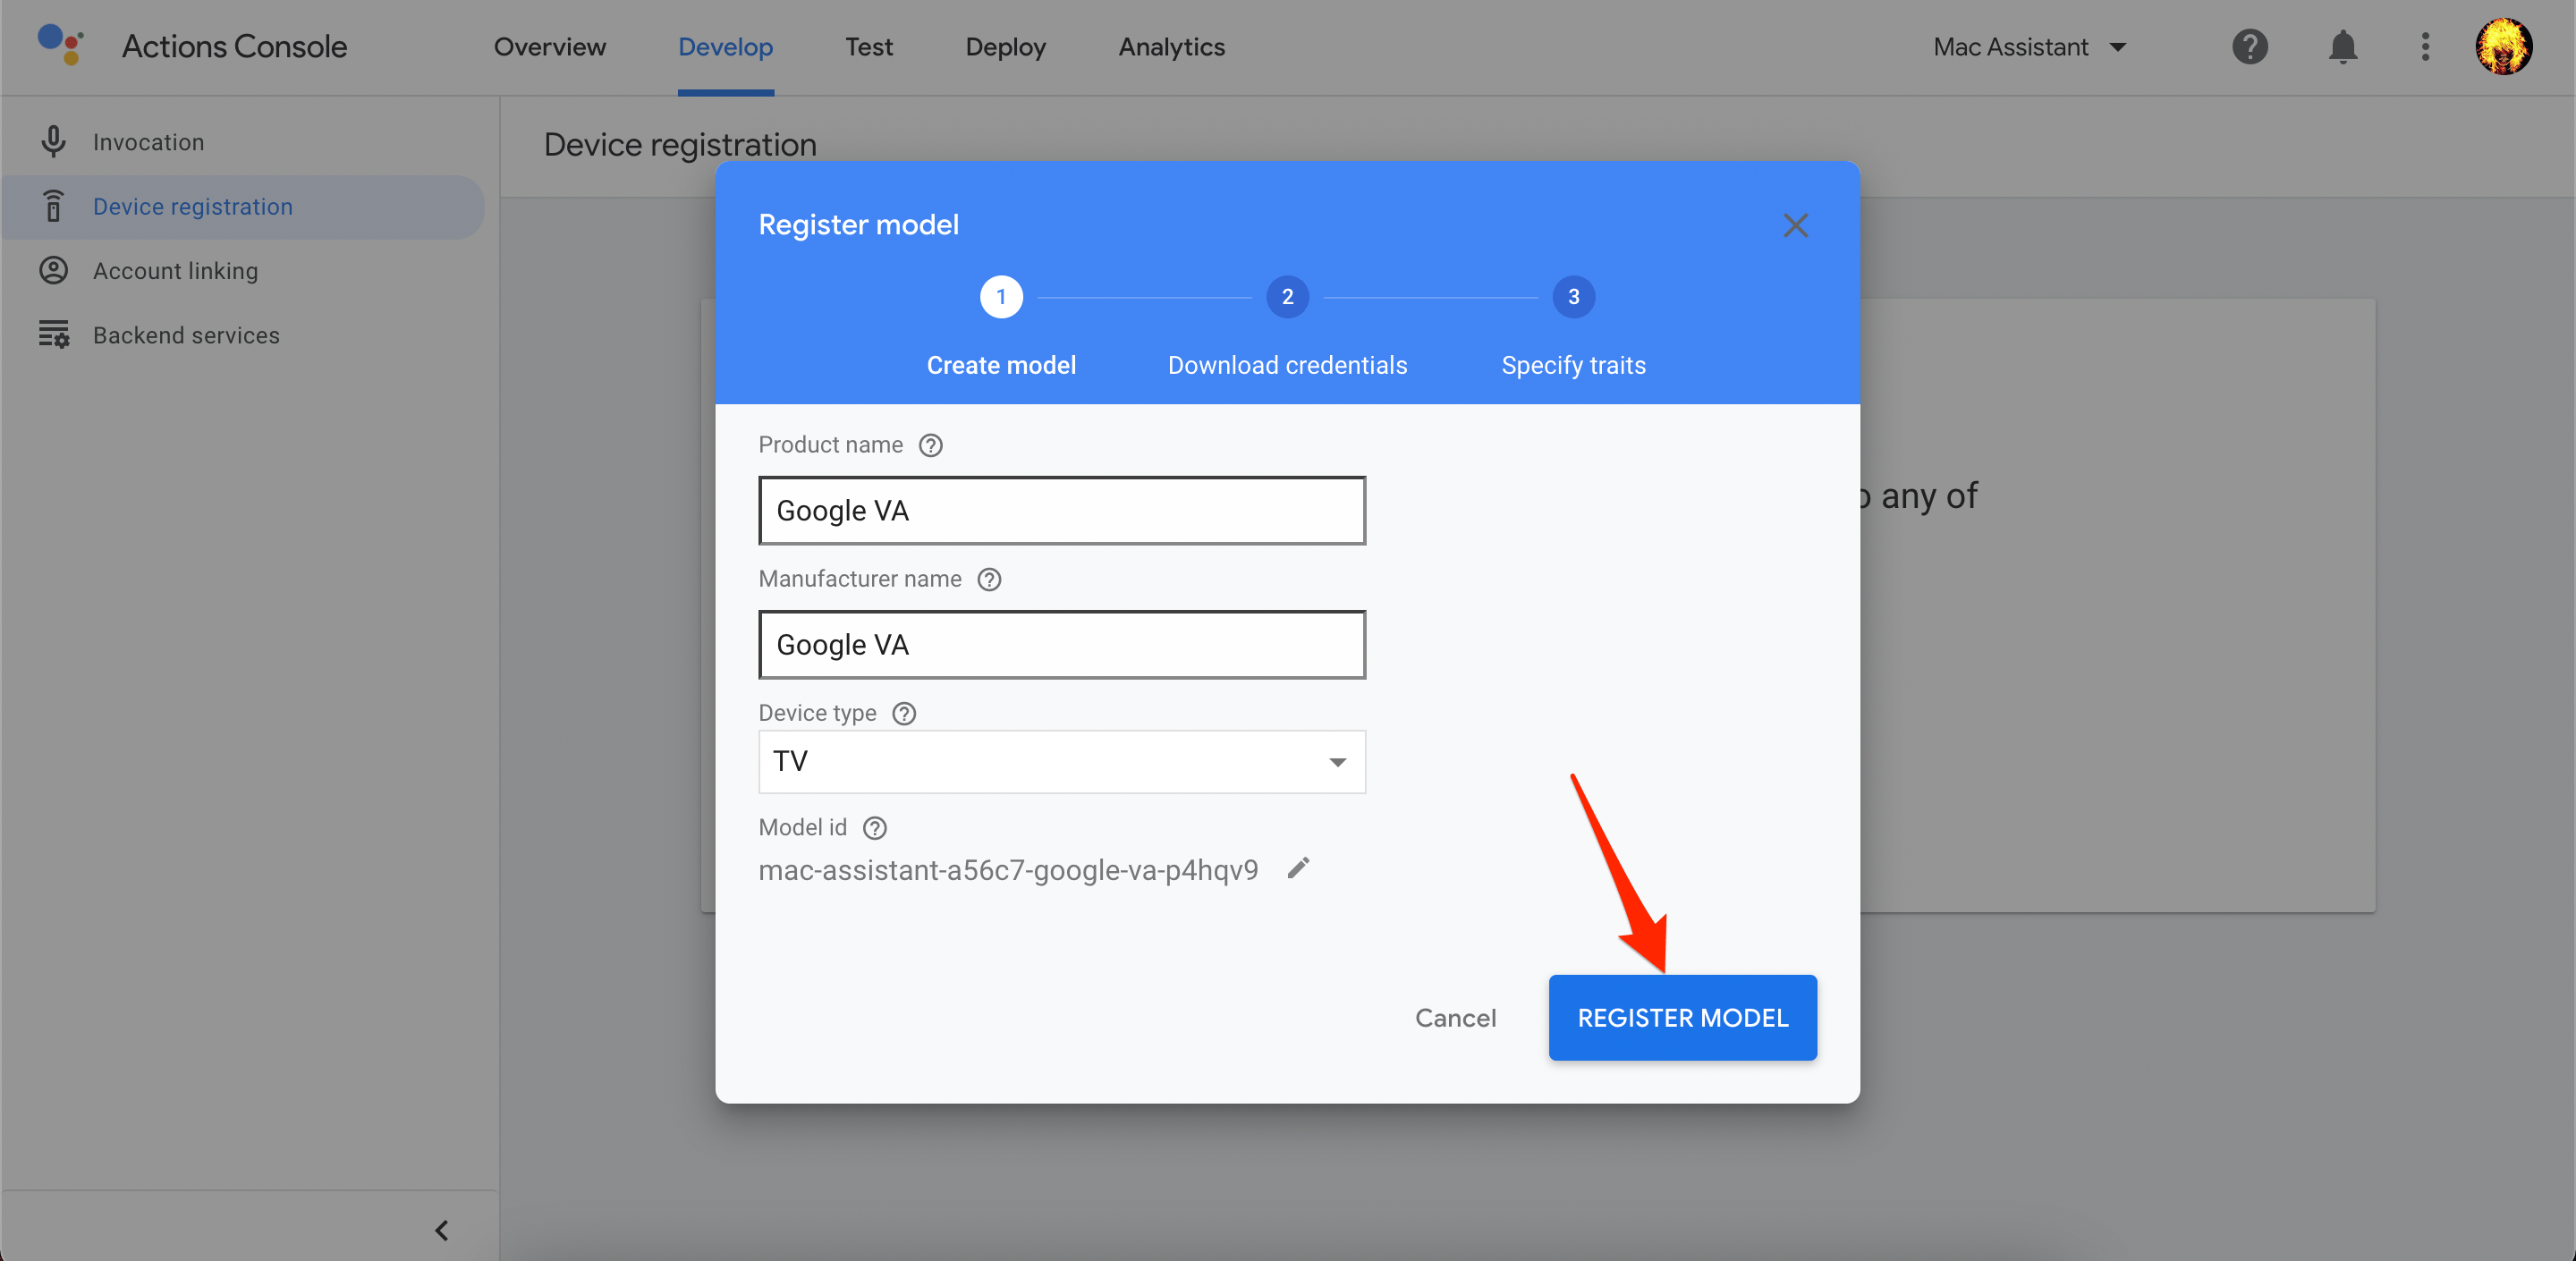Open the Device type TV dropdown

click(x=1062, y=762)
